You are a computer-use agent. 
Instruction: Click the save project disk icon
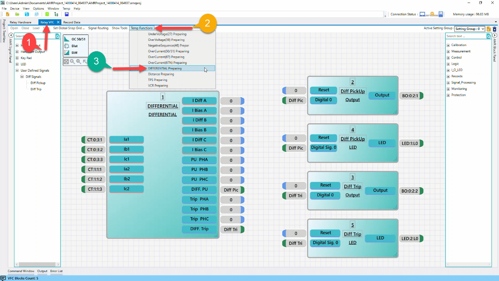(27, 14)
